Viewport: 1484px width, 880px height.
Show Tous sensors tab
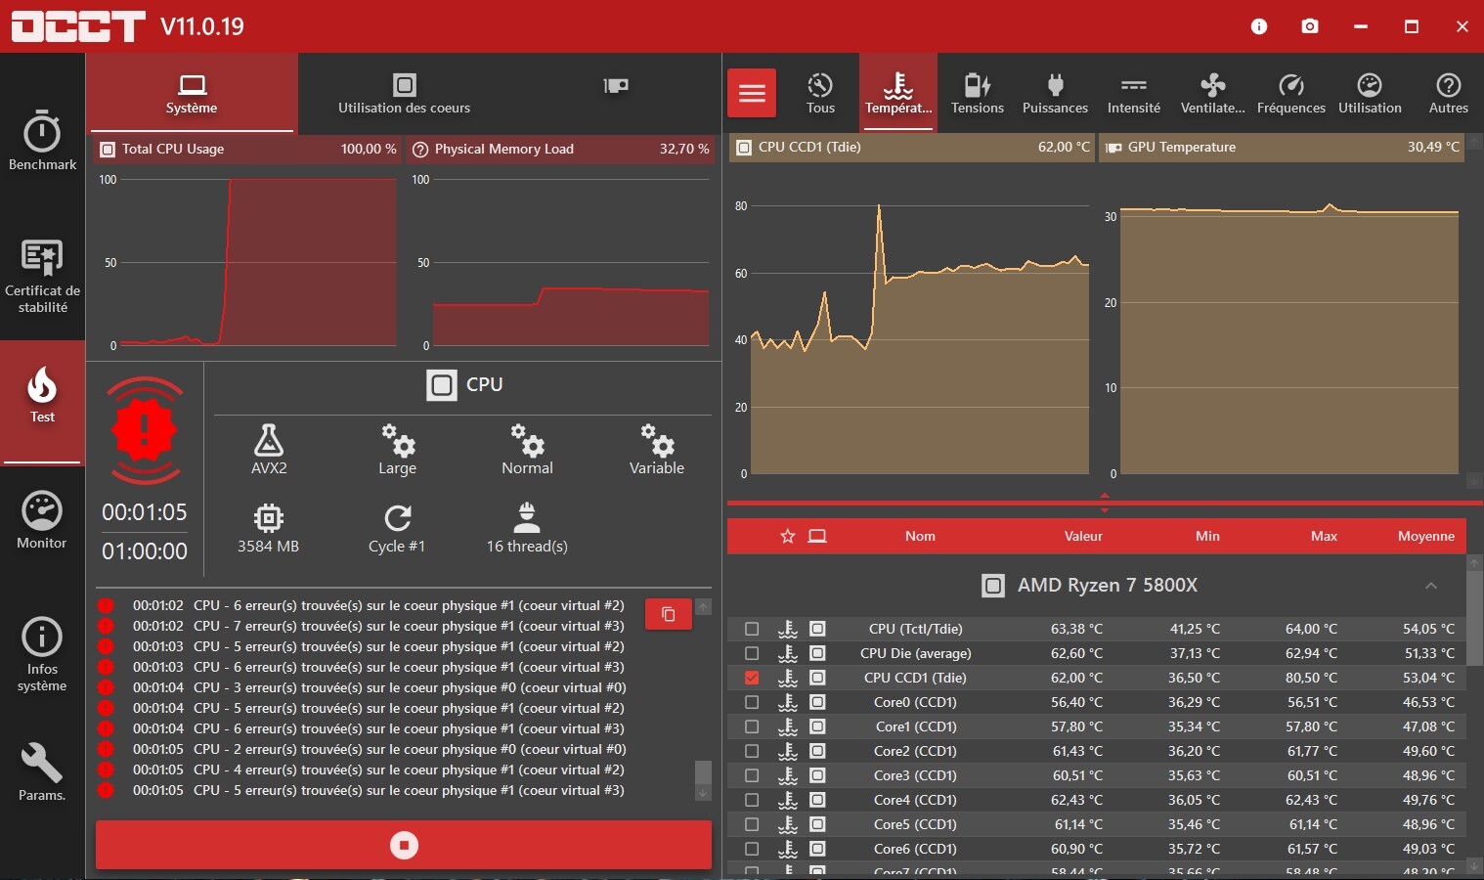(x=820, y=93)
